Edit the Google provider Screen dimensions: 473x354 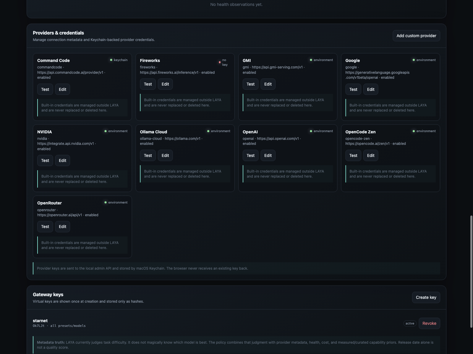371,89
